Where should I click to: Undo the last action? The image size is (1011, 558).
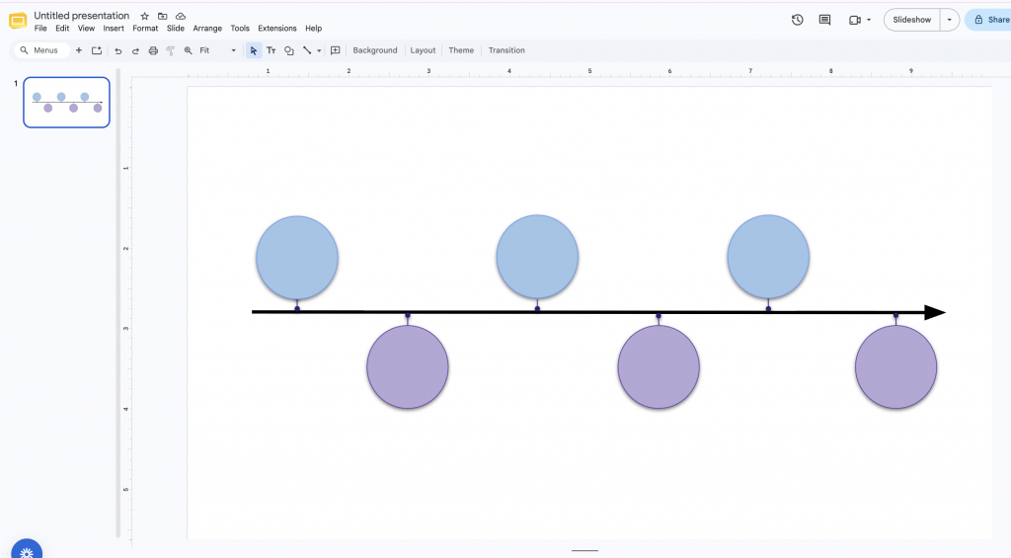tap(118, 50)
